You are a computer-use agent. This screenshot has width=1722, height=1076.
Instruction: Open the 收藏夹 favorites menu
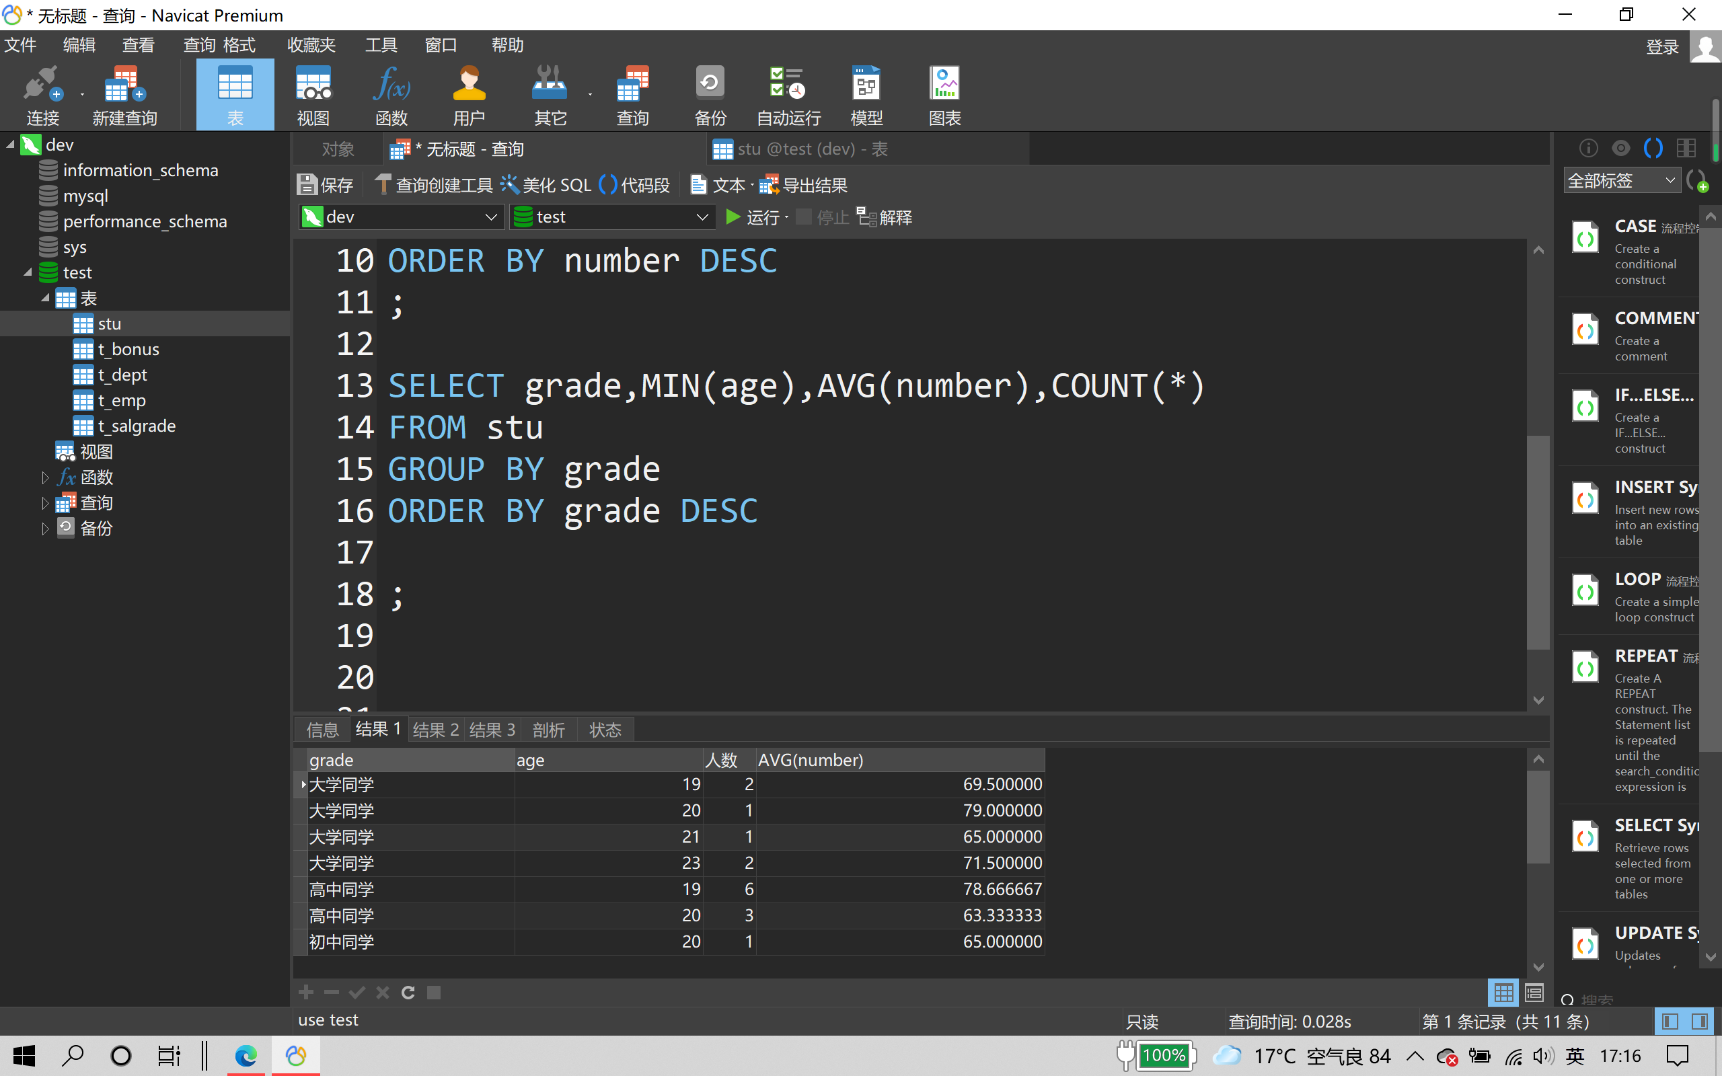click(311, 46)
